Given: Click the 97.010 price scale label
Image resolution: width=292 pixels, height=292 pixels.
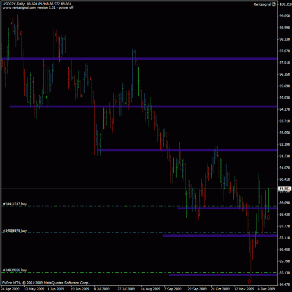Looking at the screenshot, I should click(285, 63).
